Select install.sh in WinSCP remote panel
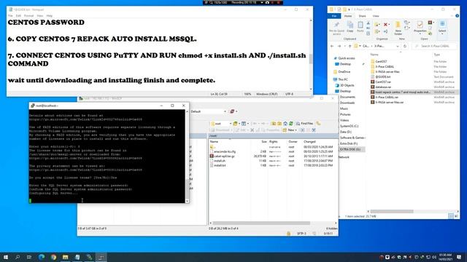 (220, 161)
